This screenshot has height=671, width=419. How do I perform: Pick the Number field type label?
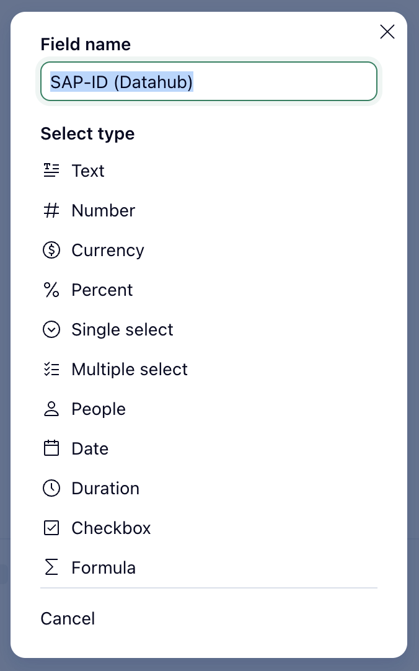pyautogui.click(x=103, y=210)
